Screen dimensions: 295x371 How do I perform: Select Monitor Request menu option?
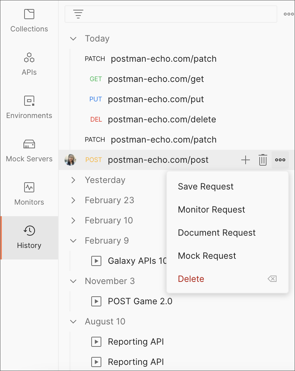211,210
